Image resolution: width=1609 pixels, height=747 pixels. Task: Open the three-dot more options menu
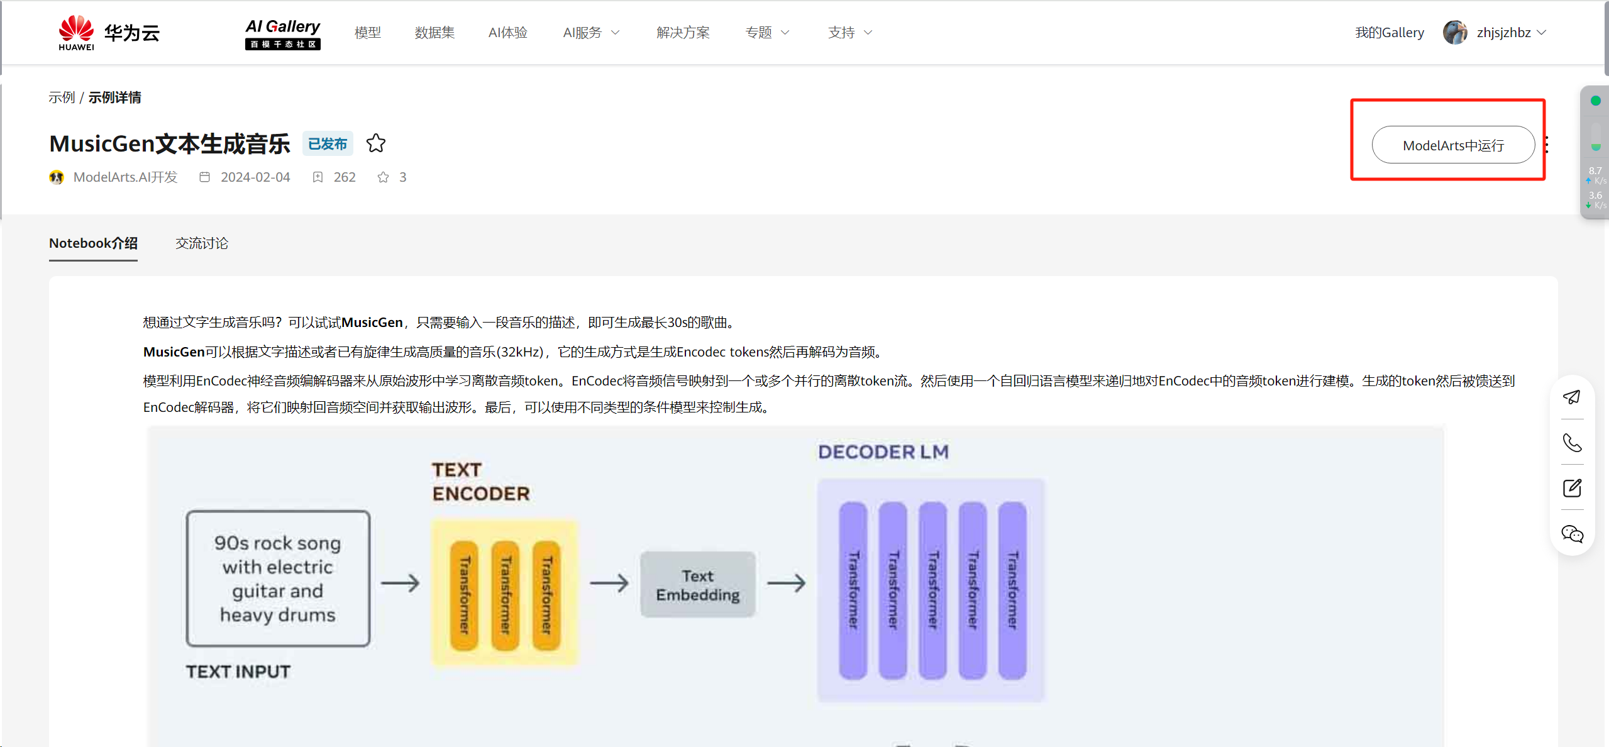pos(1546,145)
